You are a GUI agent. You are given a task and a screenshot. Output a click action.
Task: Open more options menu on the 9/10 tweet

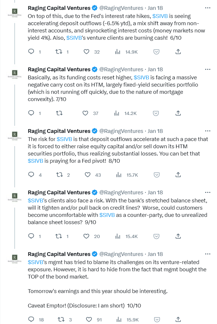coord(207,192)
